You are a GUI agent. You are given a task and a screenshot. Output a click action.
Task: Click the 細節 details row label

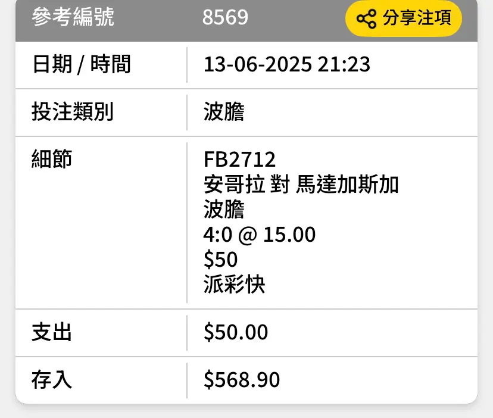pos(52,159)
